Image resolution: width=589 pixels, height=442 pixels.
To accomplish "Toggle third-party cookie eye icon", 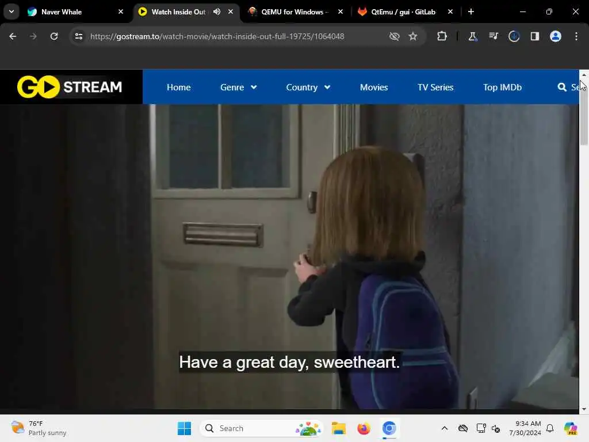I will [x=394, y=36].
